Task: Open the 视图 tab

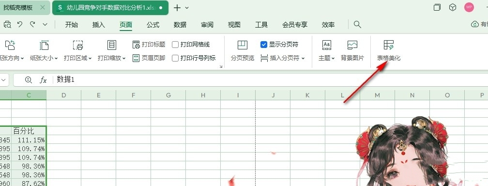Action: click(x=234, y=25)
